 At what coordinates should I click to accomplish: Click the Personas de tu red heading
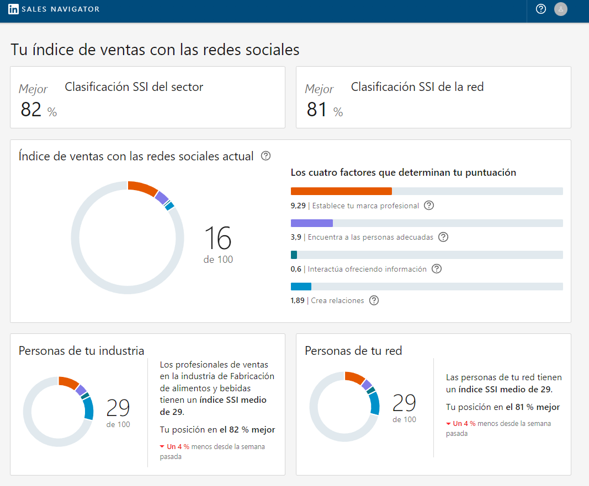(x=353, y=350)
